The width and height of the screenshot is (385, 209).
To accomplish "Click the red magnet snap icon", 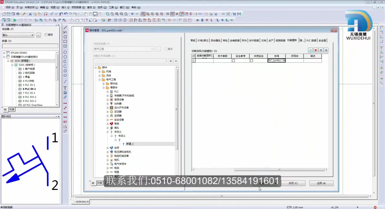I will tap(182, 14).
